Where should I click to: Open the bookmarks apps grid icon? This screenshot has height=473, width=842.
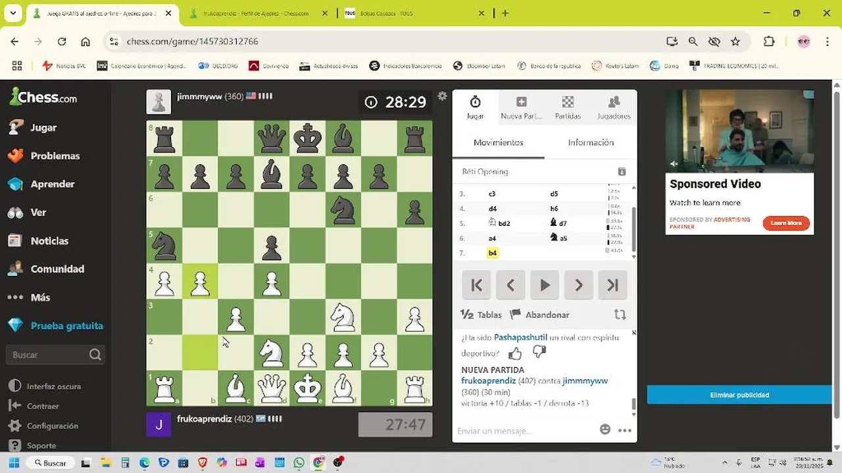pos(17,66)
